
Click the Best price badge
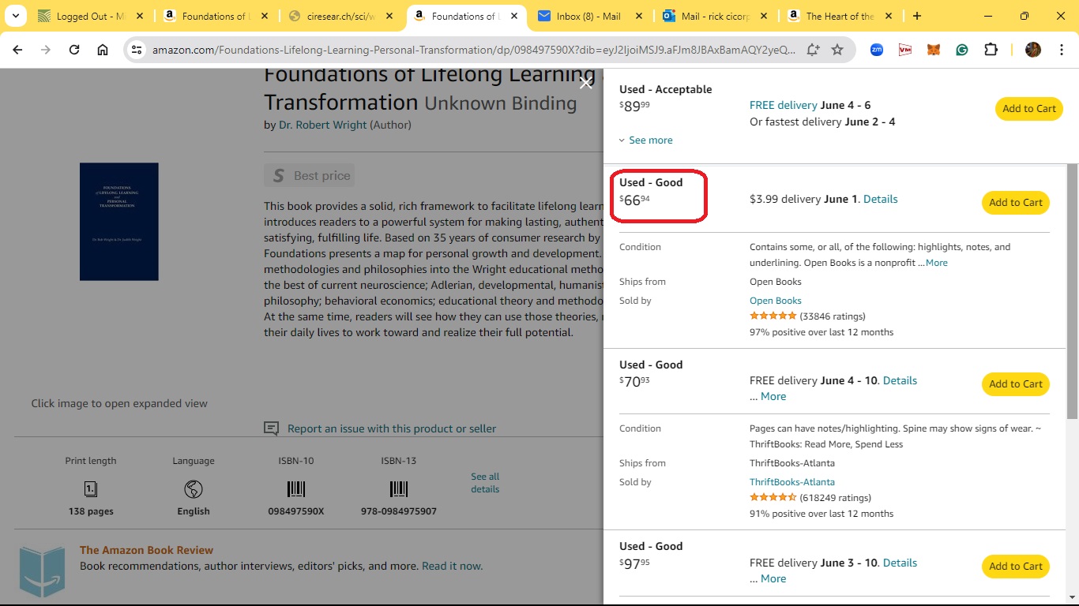click(310, 175)
